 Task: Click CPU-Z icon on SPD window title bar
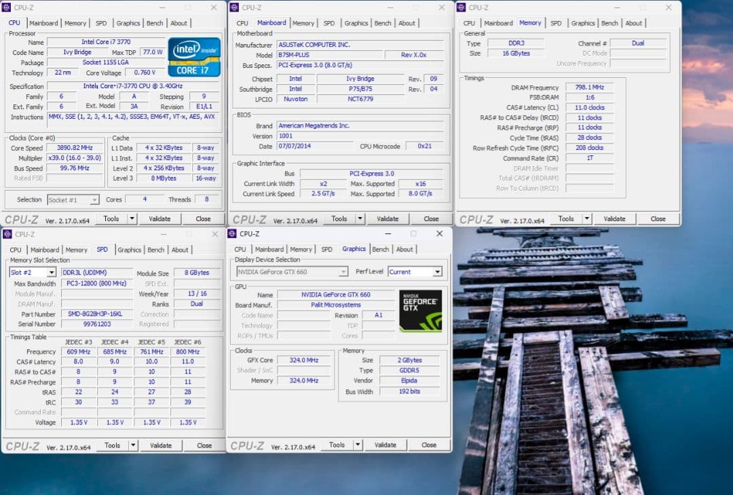(8, 234)
